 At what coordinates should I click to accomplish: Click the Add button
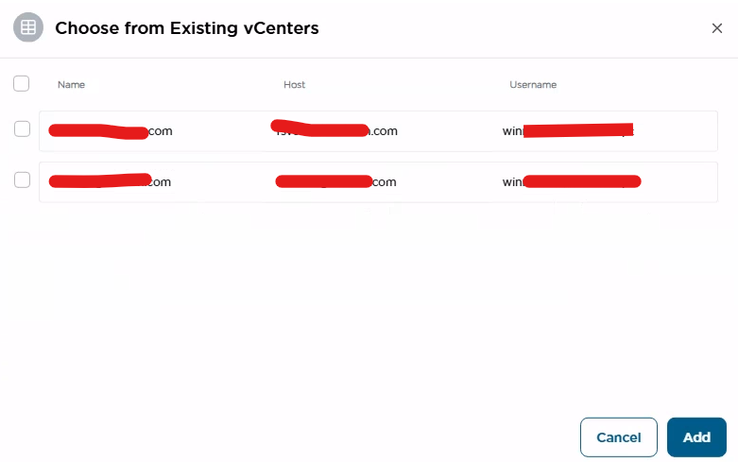coord(696,437)
